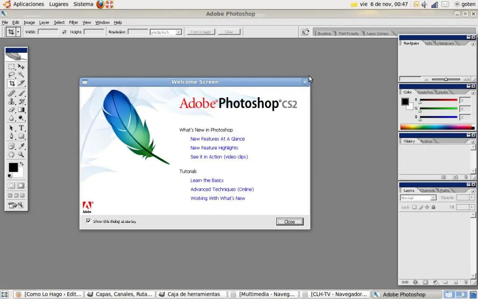Image resolution: width=478 pixels, height=299 pixels.
Task: Select the Rectangle shape tool
Action: coord(21,136)
